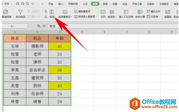This screenshot has width=179, height=112.
Task: Click 全部显示 show all filter button
Action: click(x=34, y=12)
